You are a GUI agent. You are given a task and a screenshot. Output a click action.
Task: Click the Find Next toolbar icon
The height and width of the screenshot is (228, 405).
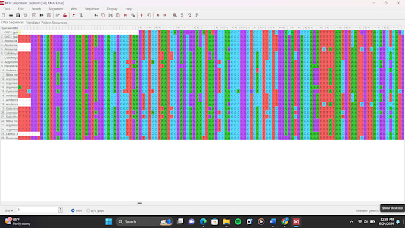click(x=189, y=15)
